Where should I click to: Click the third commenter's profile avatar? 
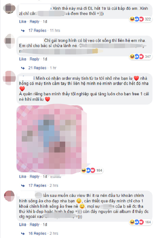click(x=9, y=78)
